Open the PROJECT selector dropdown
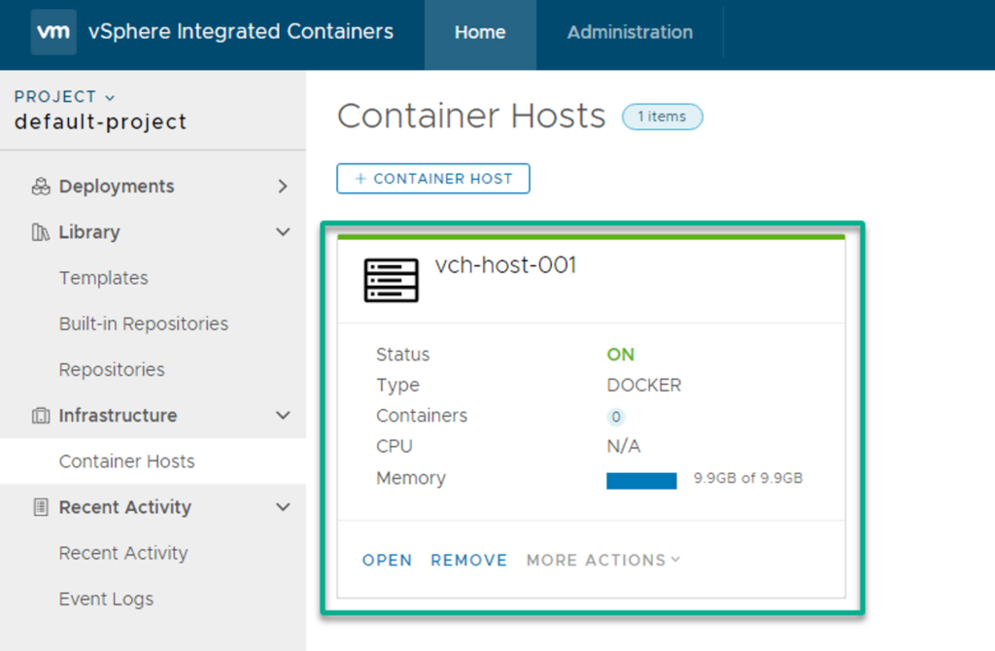Image resolution: width=995 pixels, height=651 pixels. [65, 96]
